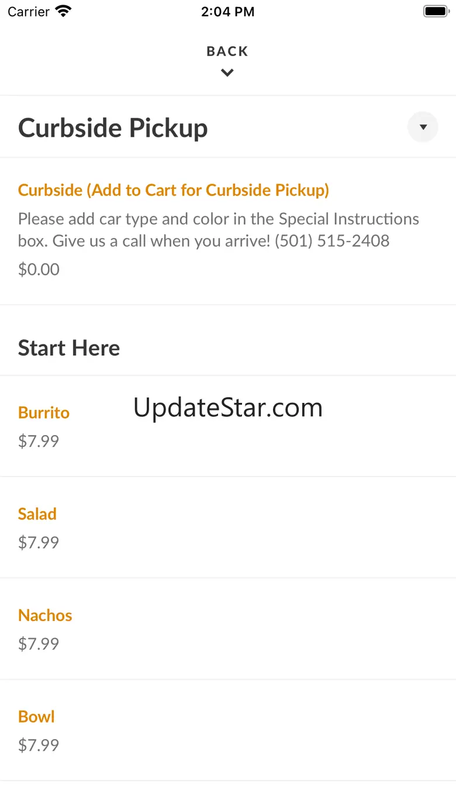
Task: Open the Bowl menu item
Action: [x=36, y=717]
